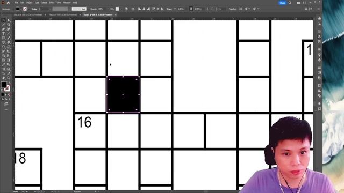This screenshot has width=344, height=193.
Task: Select the Line Segment tool
Action: tap(9, 33)
